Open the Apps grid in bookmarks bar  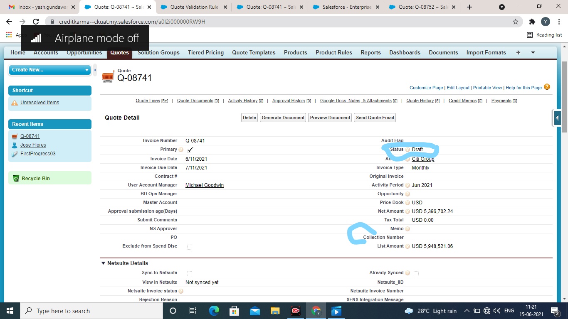coord(9,35)
